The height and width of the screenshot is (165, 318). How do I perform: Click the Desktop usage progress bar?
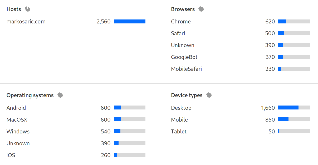click(x=294, y=108)
